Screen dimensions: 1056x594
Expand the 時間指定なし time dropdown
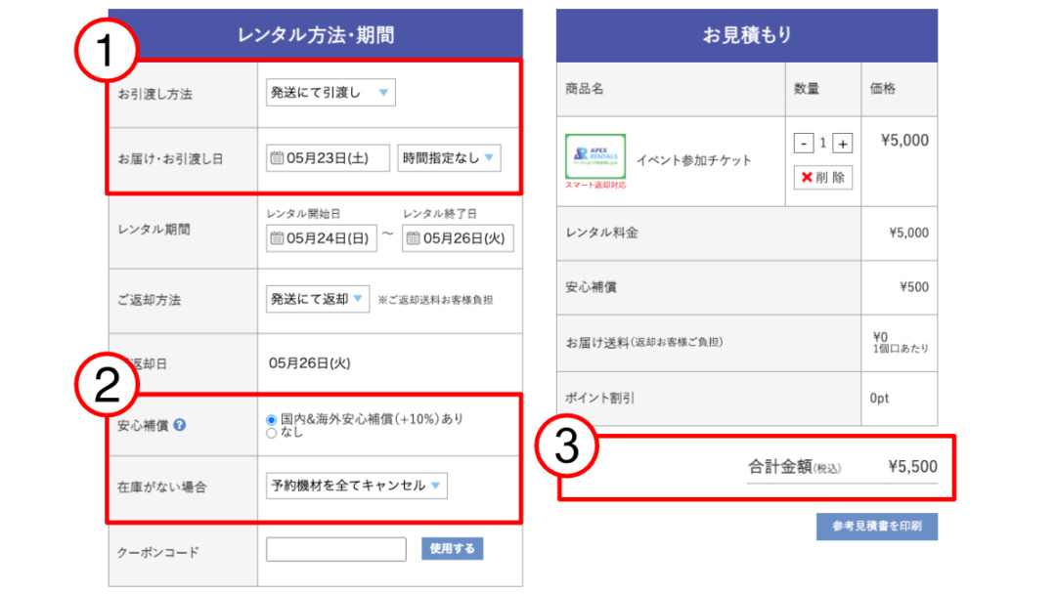click(x=449, y=158)
